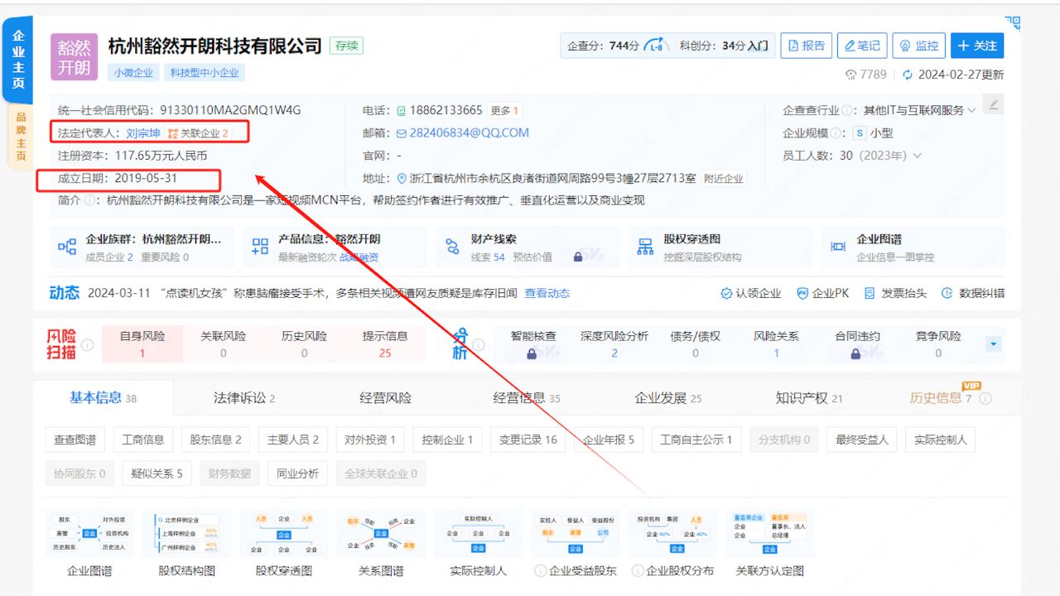Open phone 更多 1 list
The height and width of the screenshot is (596, 1060).
click(504, 110)
